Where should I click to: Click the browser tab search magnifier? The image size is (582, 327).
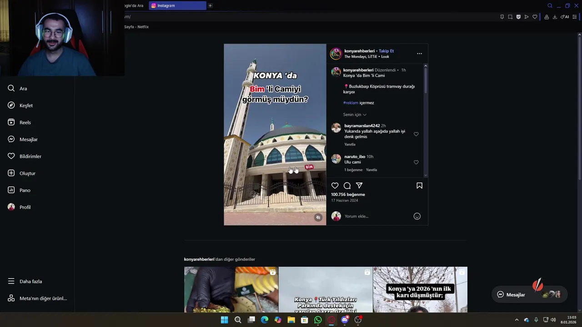tap(550, 5)
